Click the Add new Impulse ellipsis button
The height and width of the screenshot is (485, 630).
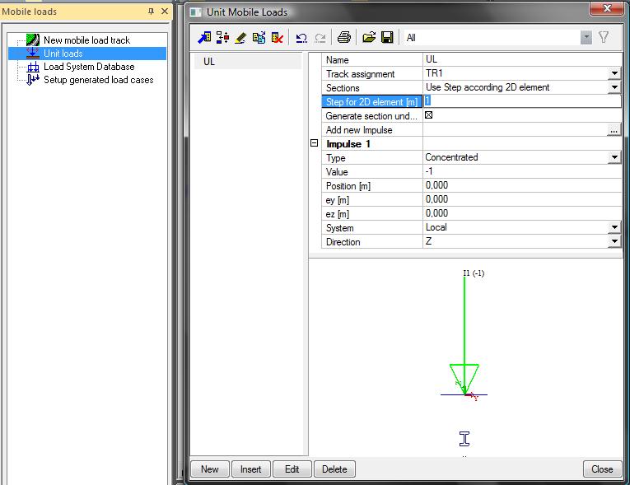coord(614,130)
